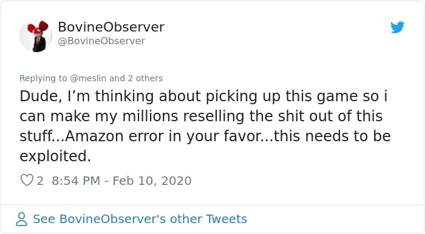Open the @meslin mention

[x=88, y=78]
